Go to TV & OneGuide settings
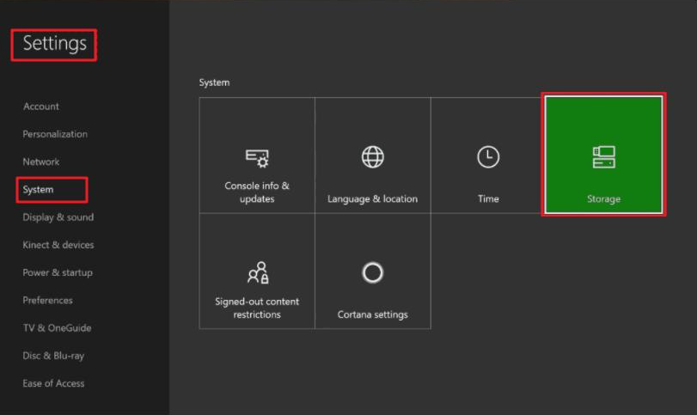Viewport: 697px width, 415px height. tap(57, 328)
